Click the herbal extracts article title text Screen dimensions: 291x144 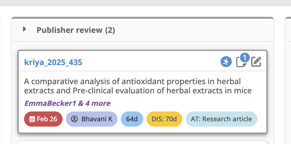pos(138,86)
